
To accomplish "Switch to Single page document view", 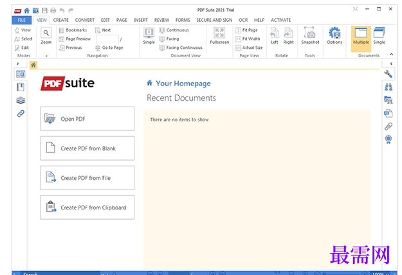I will pyautogui.click(x=149, y=36).
